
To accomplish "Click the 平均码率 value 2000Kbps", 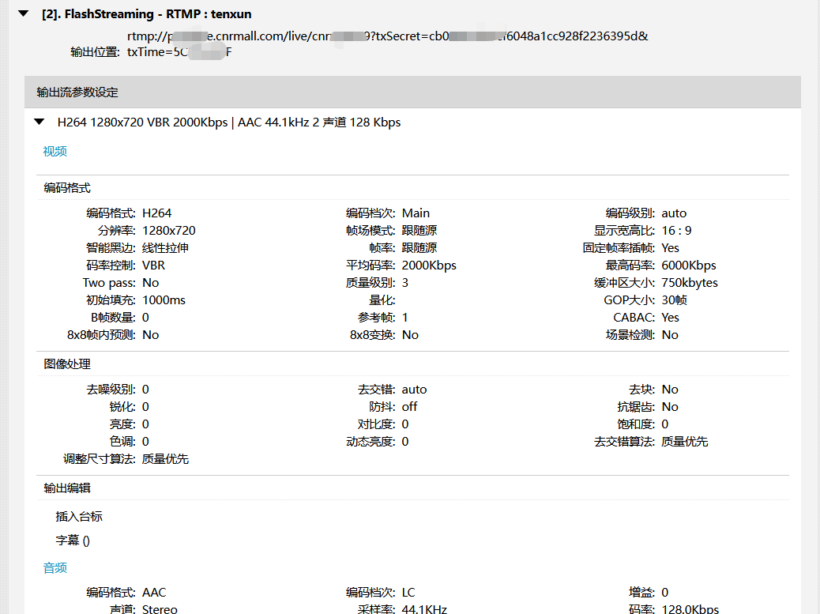I will click(429, 266).
